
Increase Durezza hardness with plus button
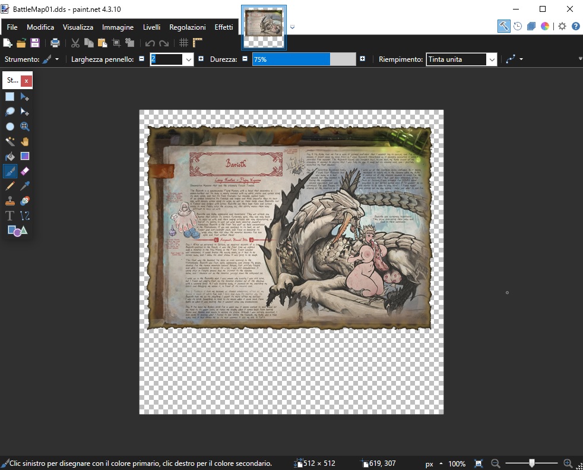363,59
